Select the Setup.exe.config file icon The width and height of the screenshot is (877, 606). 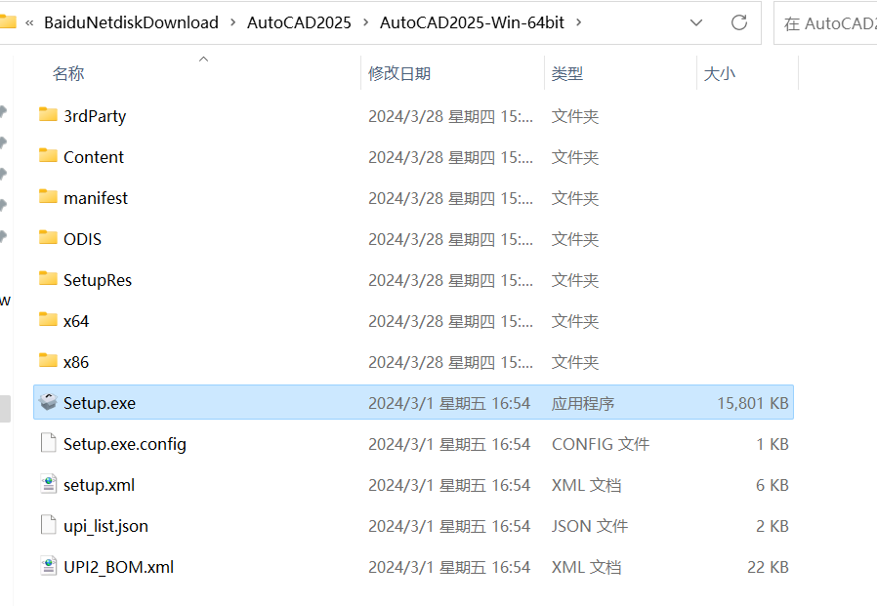tap(49, 443)
